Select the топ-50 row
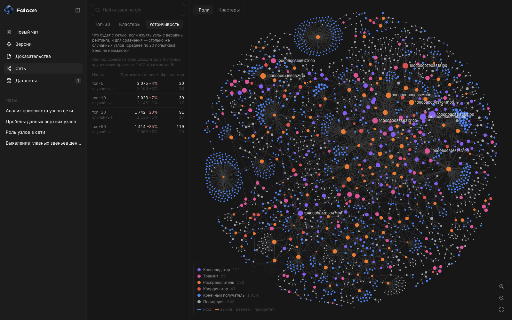The width and height of the screenshot is (512, 320). [x=138, y=129]
